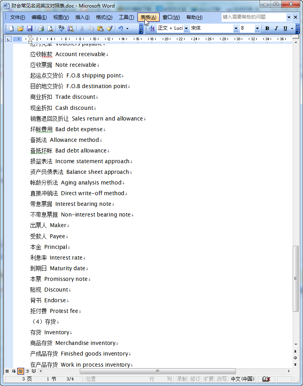The width and height of the screenshot is (303, 386).
Task: Open the 视图(V) menu
Action: click(61, 17)
